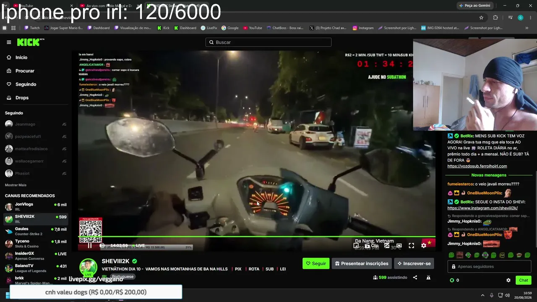Screen dimensions: 537x302
Task: Open Seguindo in the sidebar
Action: [x=26, y=84]
